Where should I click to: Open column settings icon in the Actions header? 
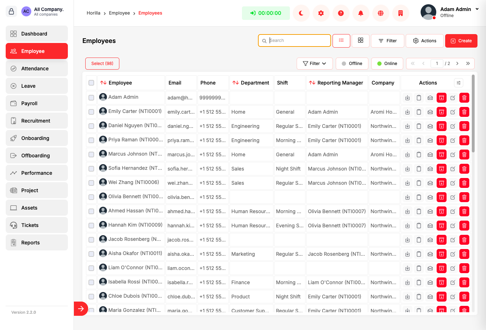tap(459, 83)
